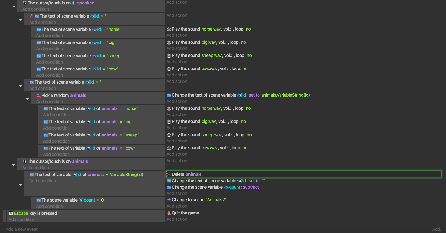Add condition under Escape key is pressed
Image resolution: width=446 pixels, height=233 pixels.
(22, 219)
